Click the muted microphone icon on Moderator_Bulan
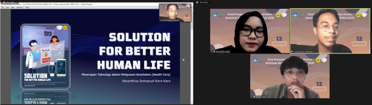 (211, 51)
